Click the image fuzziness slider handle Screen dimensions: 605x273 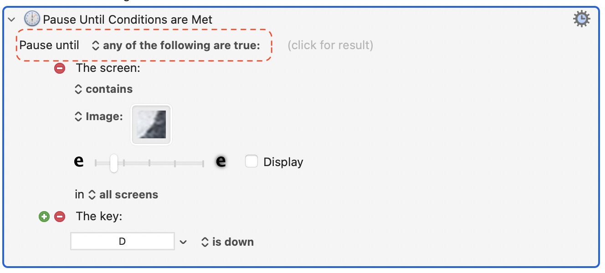point(114,162)
